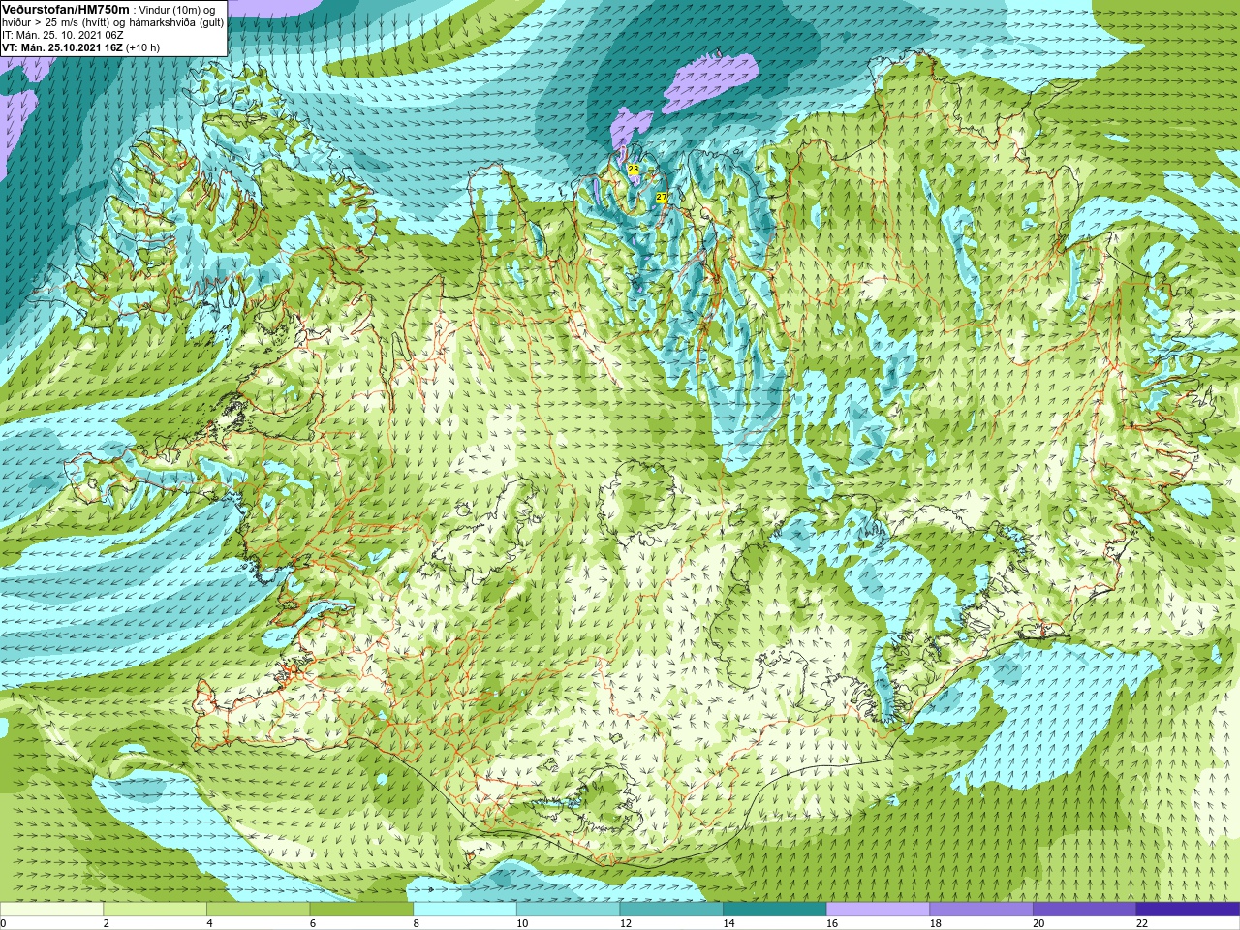Click the yellow gust label 28
Image resolution: width=1240 pixels, height=930 pixels.
[x=633, y=169]
